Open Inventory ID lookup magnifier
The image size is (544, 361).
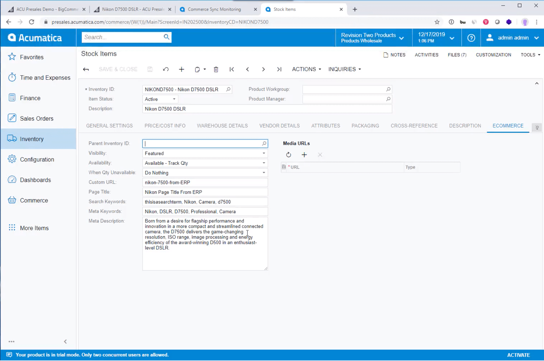(228, 89)
